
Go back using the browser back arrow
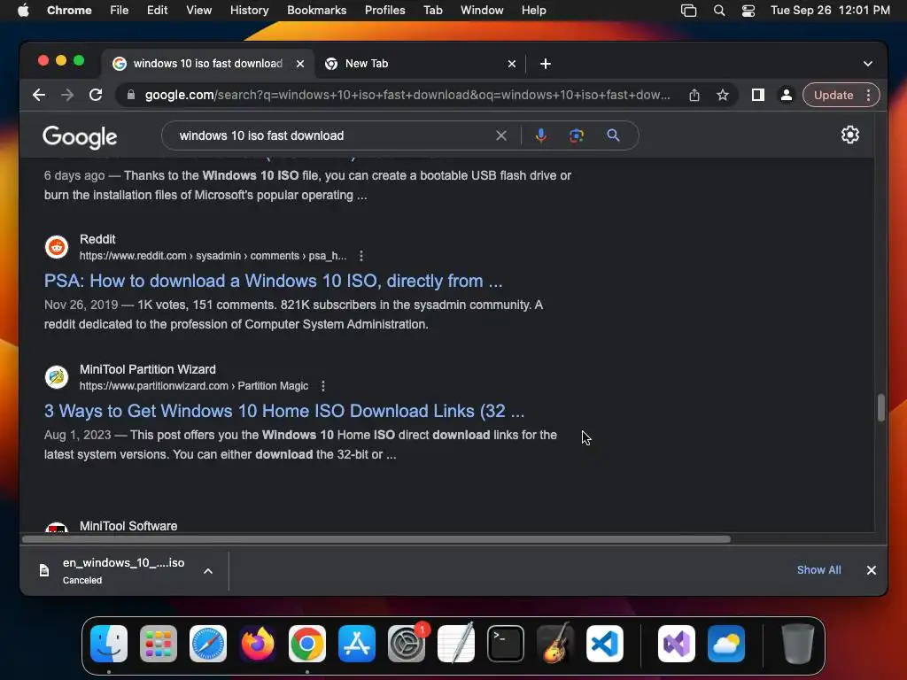click(39, 95)
